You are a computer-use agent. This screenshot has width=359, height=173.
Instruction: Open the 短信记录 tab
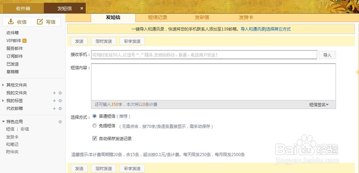tap(158, 17)
